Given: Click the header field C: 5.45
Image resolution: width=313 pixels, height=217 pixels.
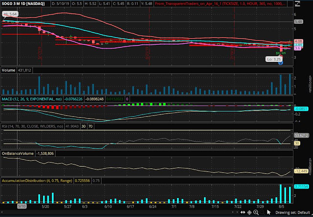Looking at the screenshot, I should (x=119, y=3).
